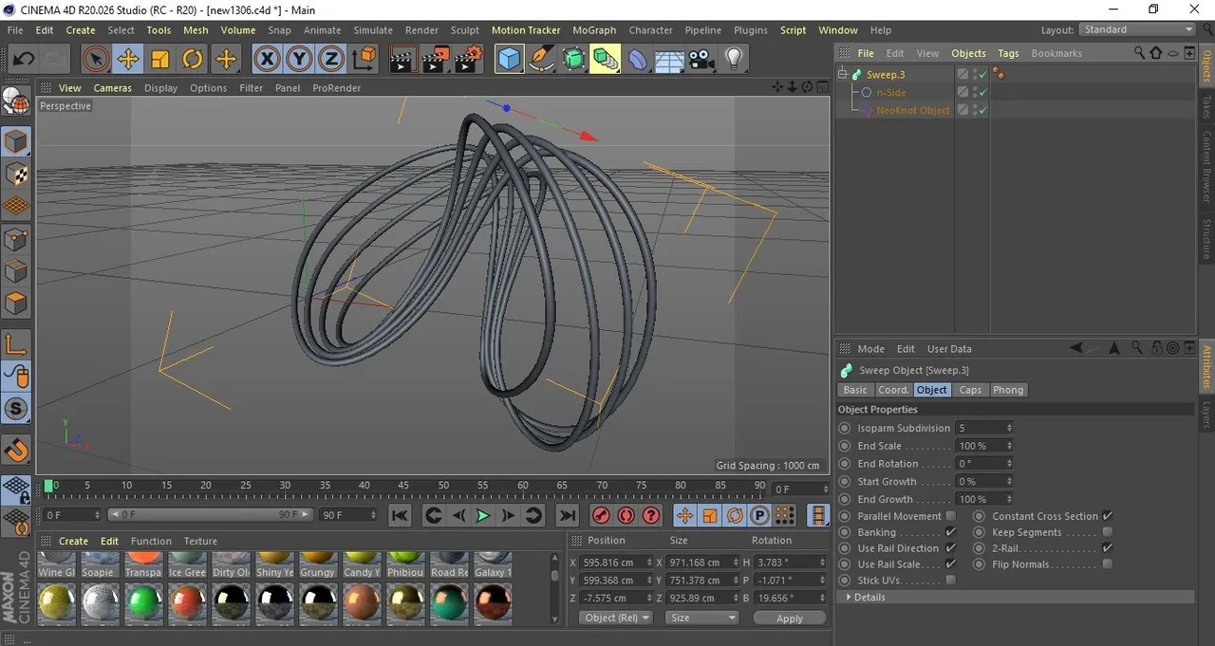The height and width of the screenshot is (646, 1215).
Task: Open Edit Render Settings icon
Action: click(x=467, y=60)
